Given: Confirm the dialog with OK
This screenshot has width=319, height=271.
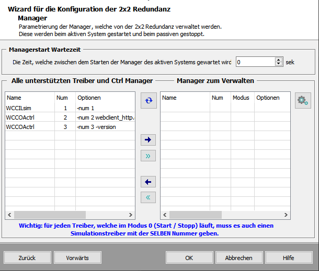Looking at the screenshot, I should tap(189, 258).
